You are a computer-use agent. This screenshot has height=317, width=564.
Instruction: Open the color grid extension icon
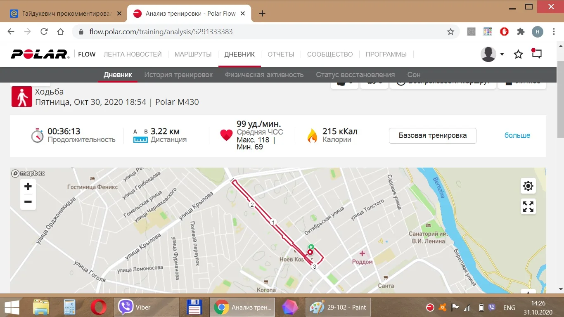point(488,32)
